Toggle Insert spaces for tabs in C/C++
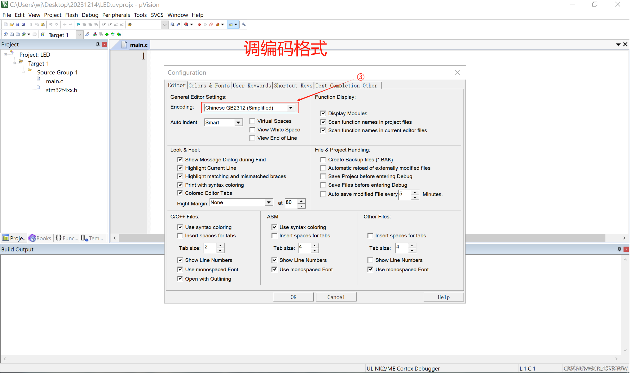 (x=180, y=236)
